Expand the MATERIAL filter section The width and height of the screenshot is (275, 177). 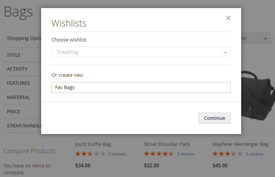pyautogui.click(x=19, y=98)
